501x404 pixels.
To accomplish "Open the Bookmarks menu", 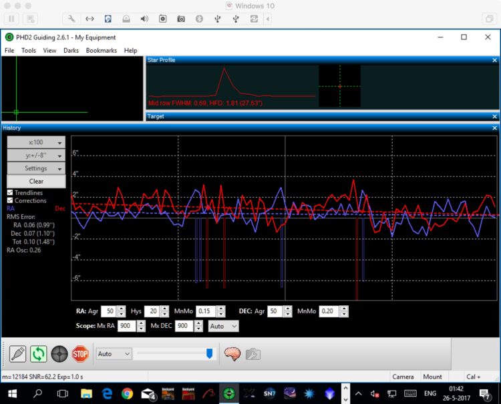I will tap(102, 51).
